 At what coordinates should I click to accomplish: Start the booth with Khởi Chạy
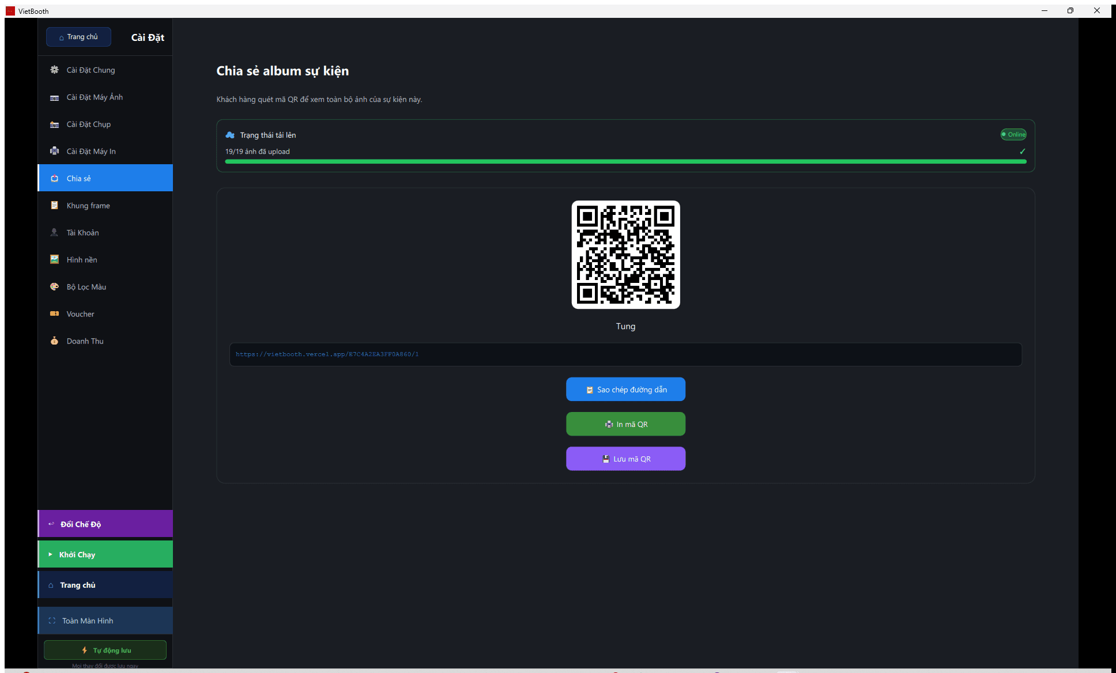click(x=105, y=554)
